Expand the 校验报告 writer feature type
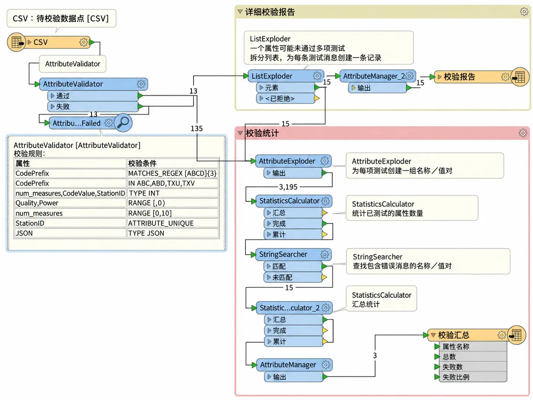This screenshot has height=400, width=533. click(439, 77)
